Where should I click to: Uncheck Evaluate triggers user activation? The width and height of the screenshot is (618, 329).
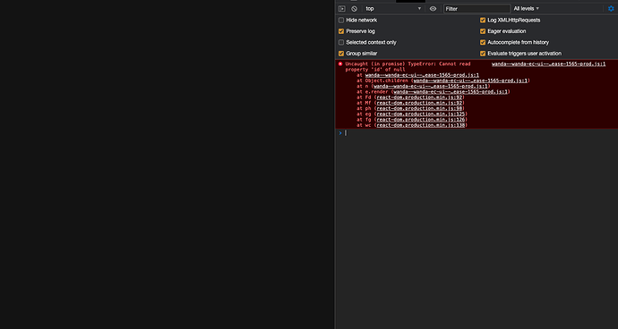pyautogui.click(x=483, y=53)
